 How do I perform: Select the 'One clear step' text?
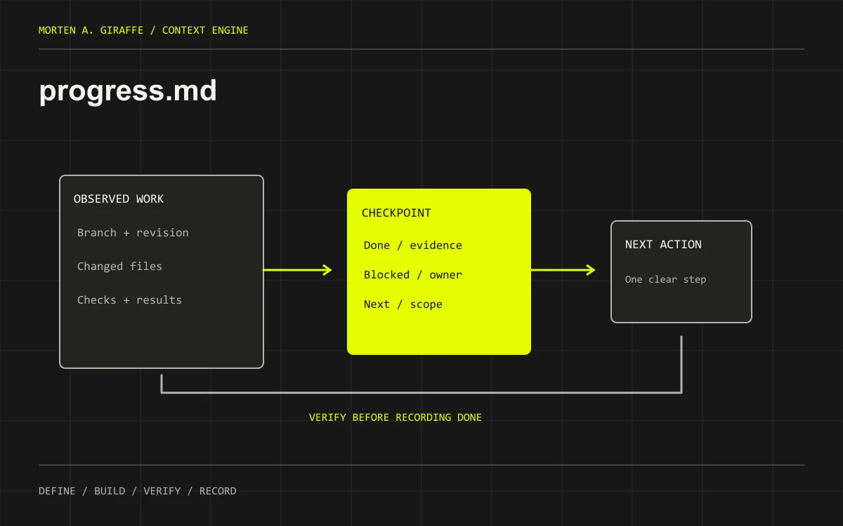pyautogui.click(x=665, y=279)
